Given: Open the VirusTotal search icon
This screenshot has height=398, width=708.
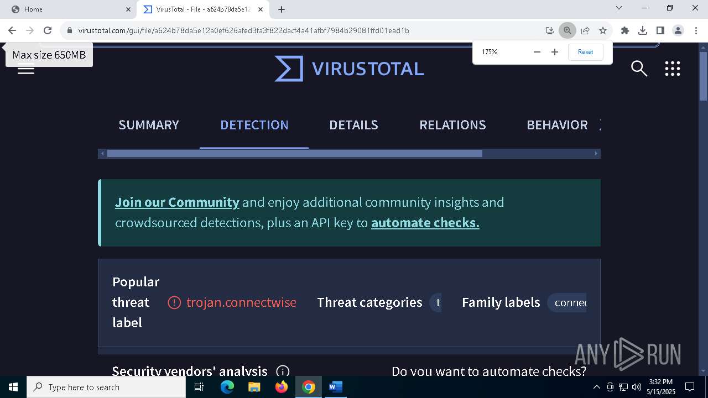Looking at the screenshot, I should tap(639, 69).
